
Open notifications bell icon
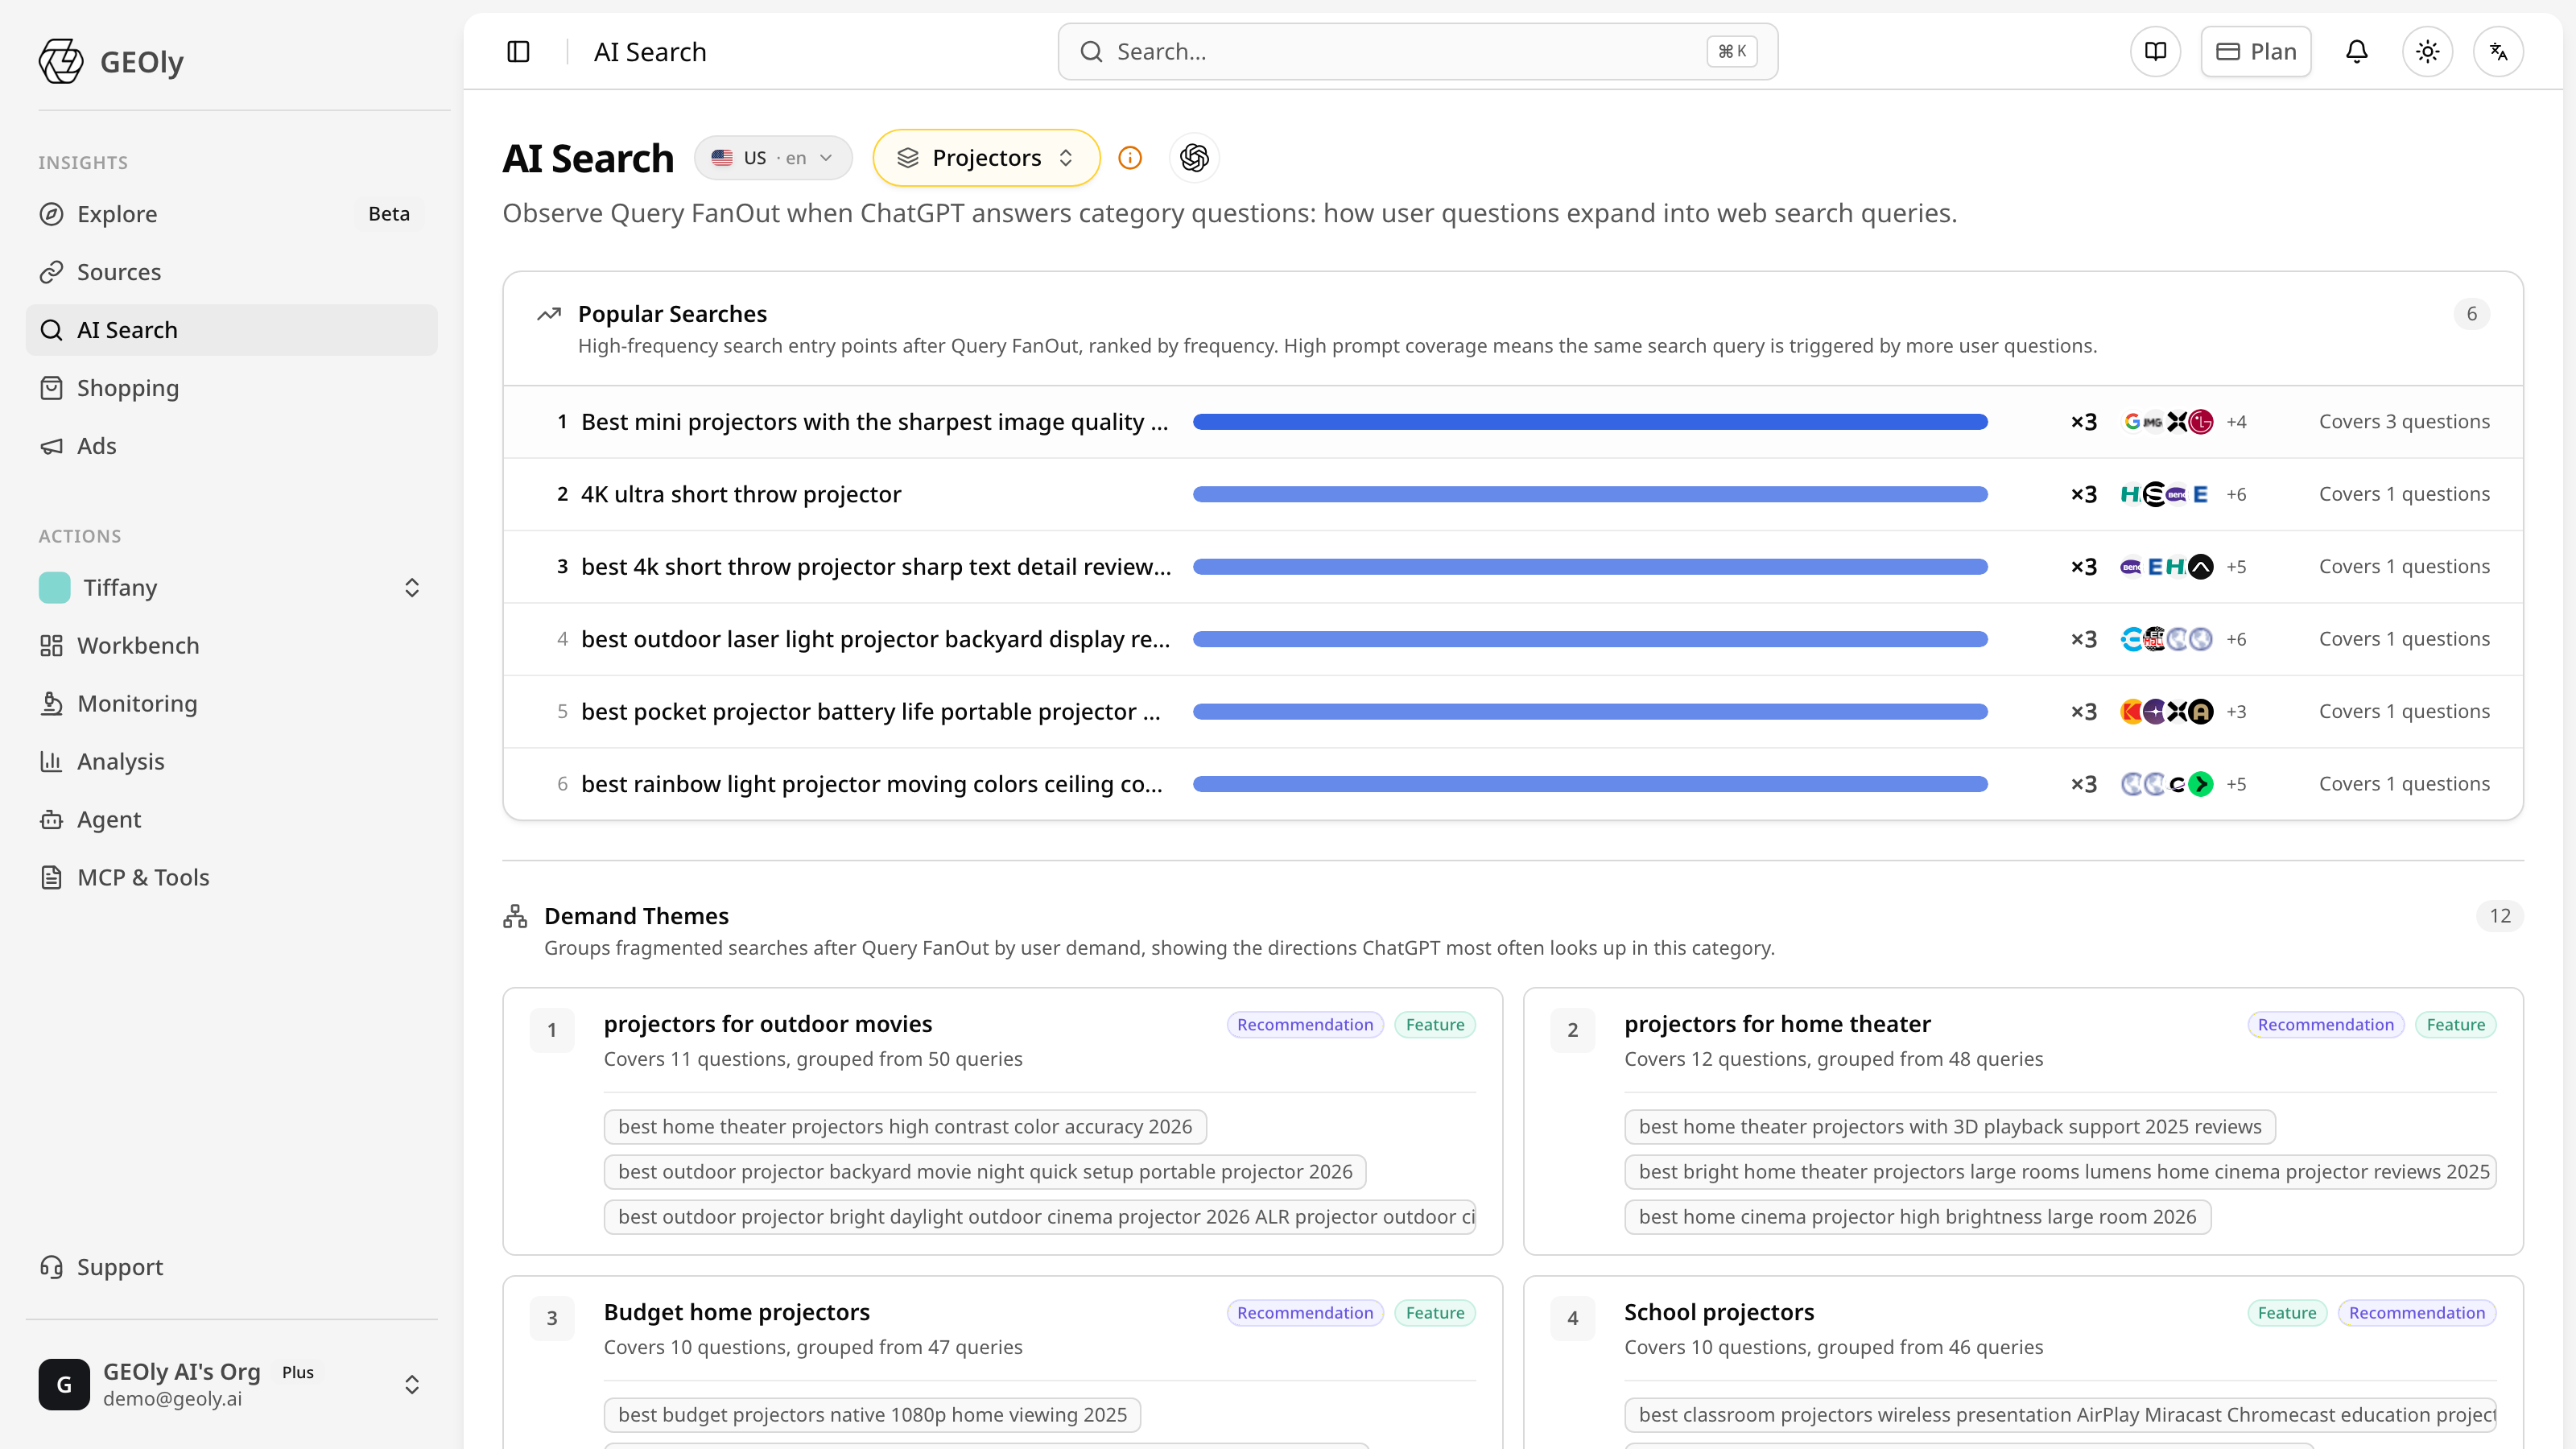[2357, 51]
